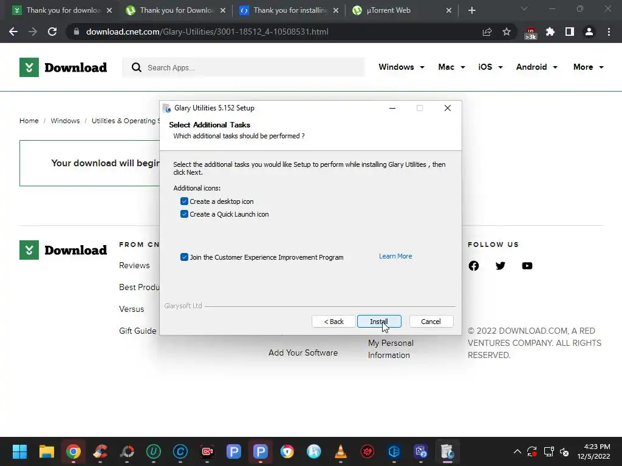
Task: Close the µTorrent Web tab
Action: (449, 10)
